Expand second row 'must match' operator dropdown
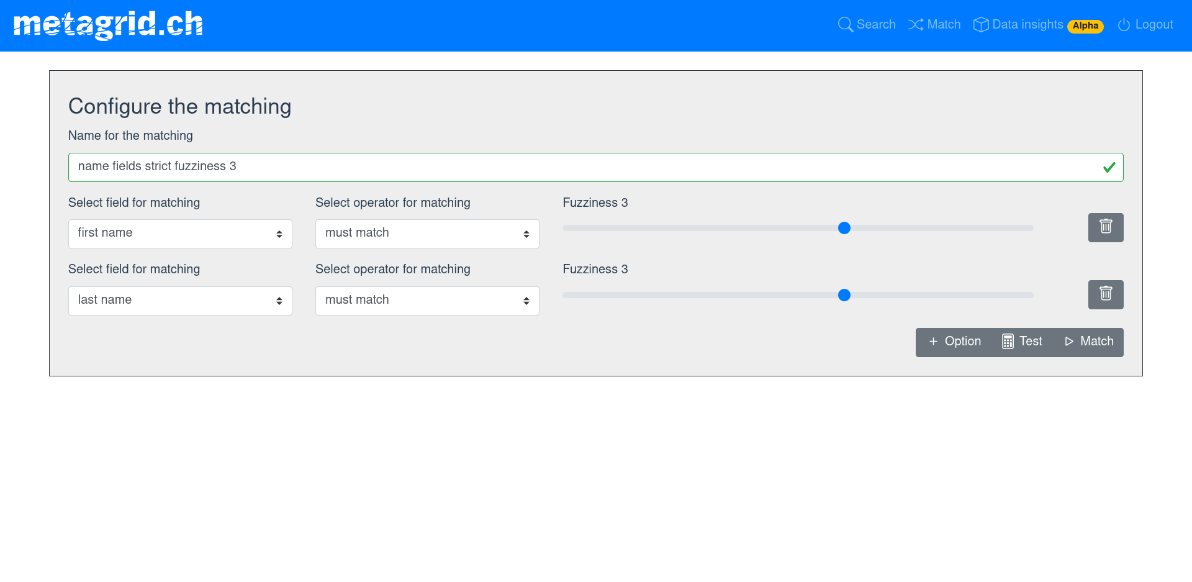 click(x=427, y=301)
